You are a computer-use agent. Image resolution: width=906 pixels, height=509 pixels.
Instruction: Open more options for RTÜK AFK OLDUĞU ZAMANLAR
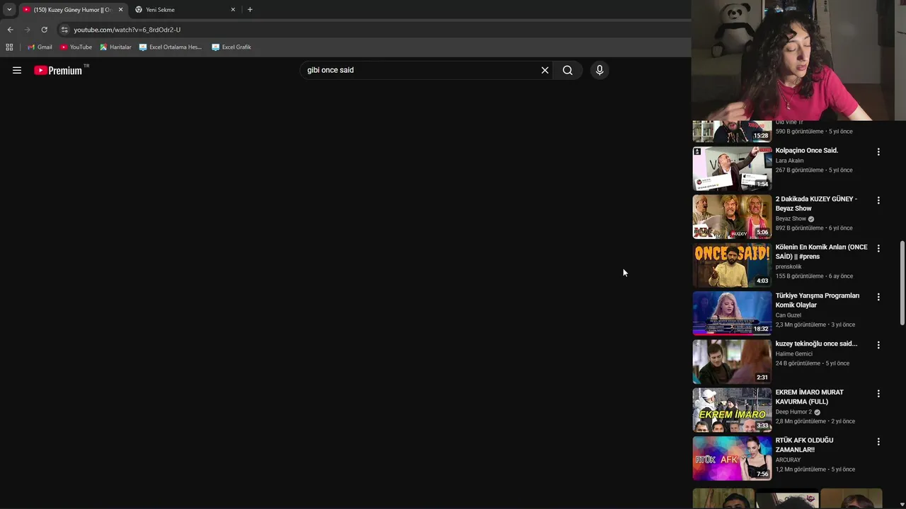(878, 442)
